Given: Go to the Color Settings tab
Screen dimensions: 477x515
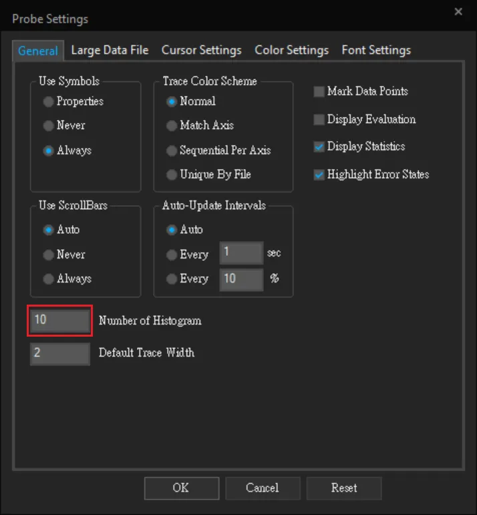Looking at the screenshot, I should [291, 50].
